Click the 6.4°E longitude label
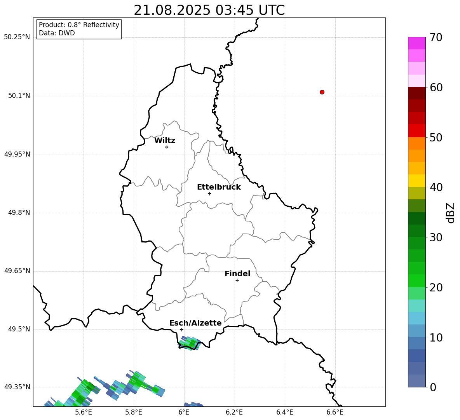The image size is (460, 420). coord(284,412)
